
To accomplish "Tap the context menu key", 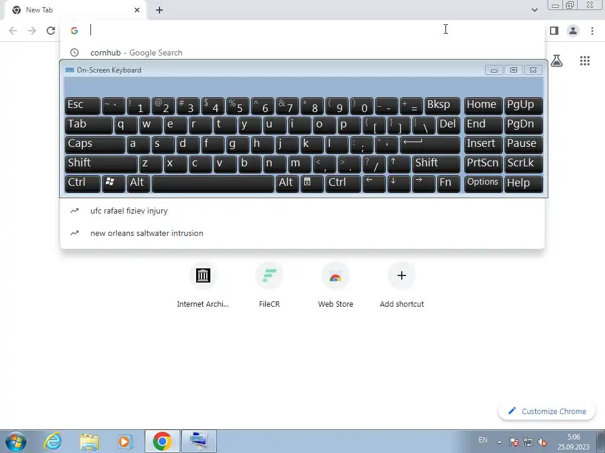I will 312,184.
